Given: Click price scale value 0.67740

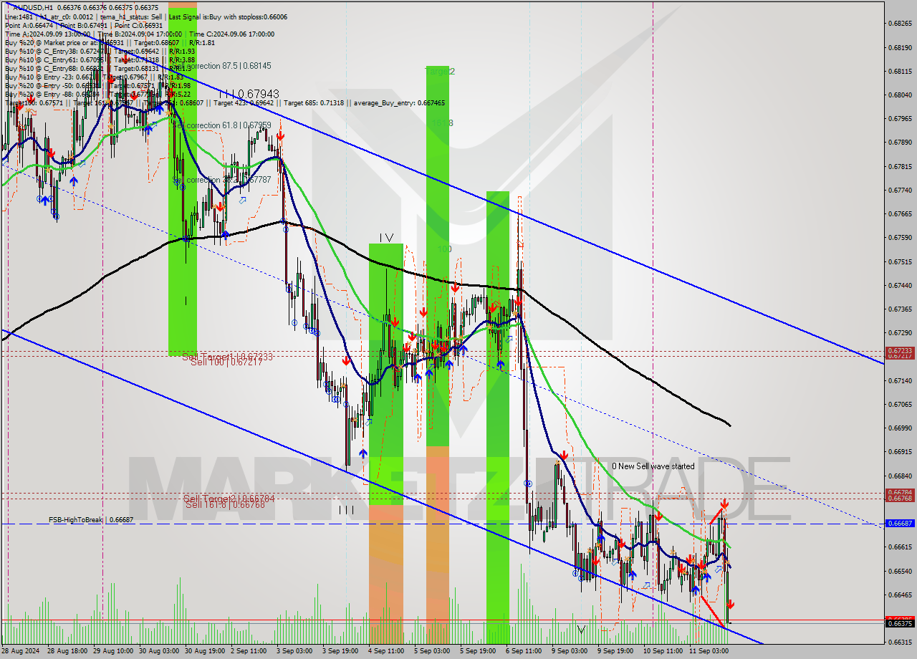Looking at the screenshot, I should tap(901, 190).
